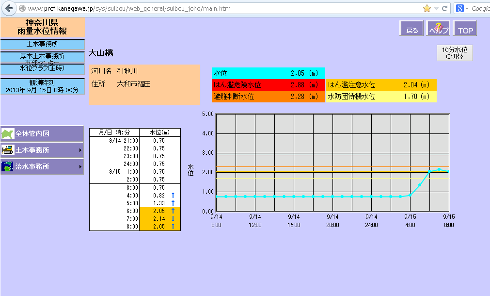The image size is (490, 296).
Task: Open the 厚木土木事務所 東部センター link
Action: pos(42,57)
